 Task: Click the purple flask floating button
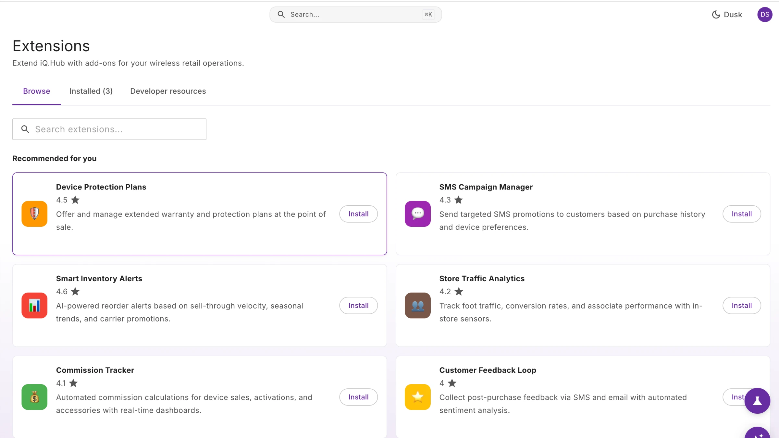click(x=757, y=401)
